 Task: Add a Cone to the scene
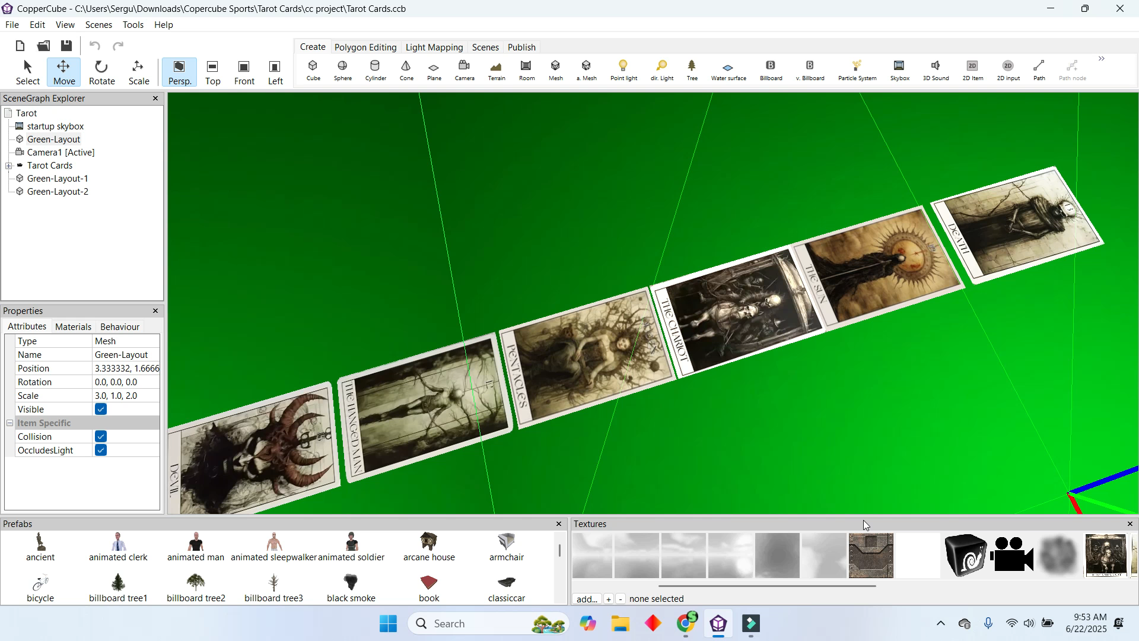pyautogui.click(x=406, y=71)
